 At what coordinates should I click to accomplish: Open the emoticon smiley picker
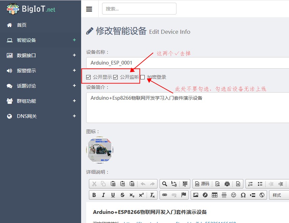[234, 195]
